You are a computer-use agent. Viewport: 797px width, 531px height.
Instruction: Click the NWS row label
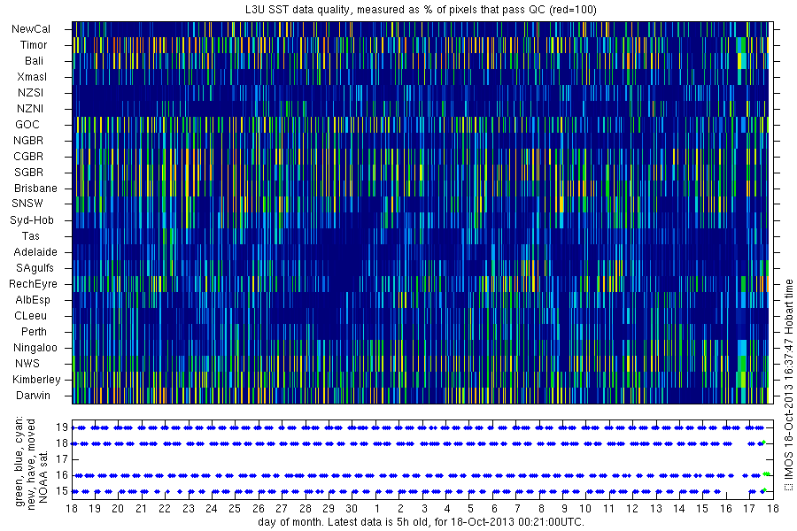[x=27, y=364]
